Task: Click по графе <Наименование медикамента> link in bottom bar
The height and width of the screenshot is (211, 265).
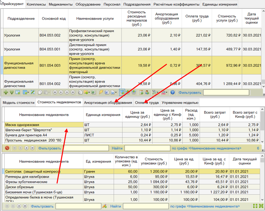Action: point(205,206)
